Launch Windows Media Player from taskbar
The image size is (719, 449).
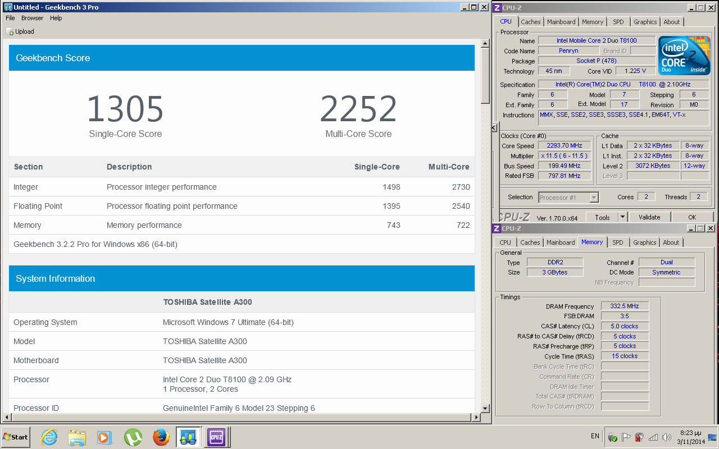[104, 437]
